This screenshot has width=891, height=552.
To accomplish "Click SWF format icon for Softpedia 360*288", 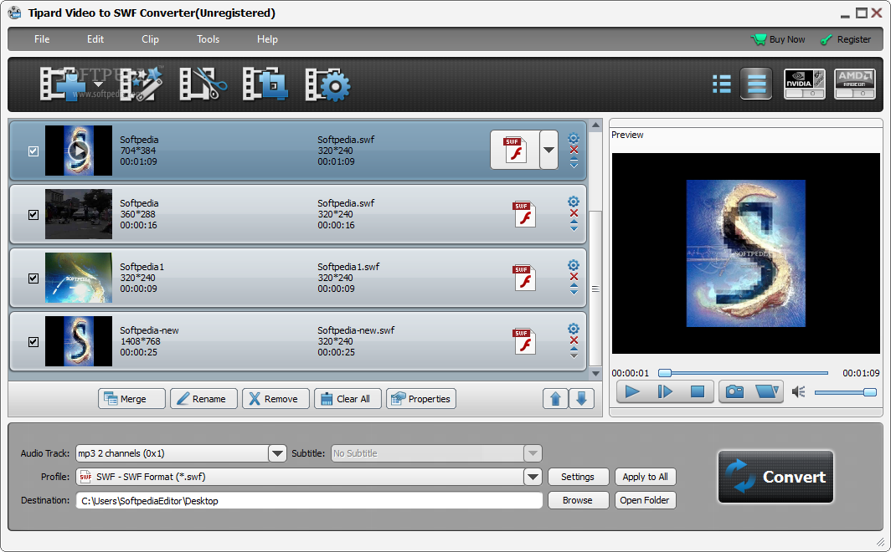I will coord(524,214).
